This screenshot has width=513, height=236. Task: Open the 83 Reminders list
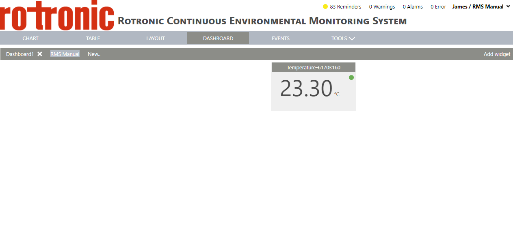pyautogui.click(x=346, y=6)
